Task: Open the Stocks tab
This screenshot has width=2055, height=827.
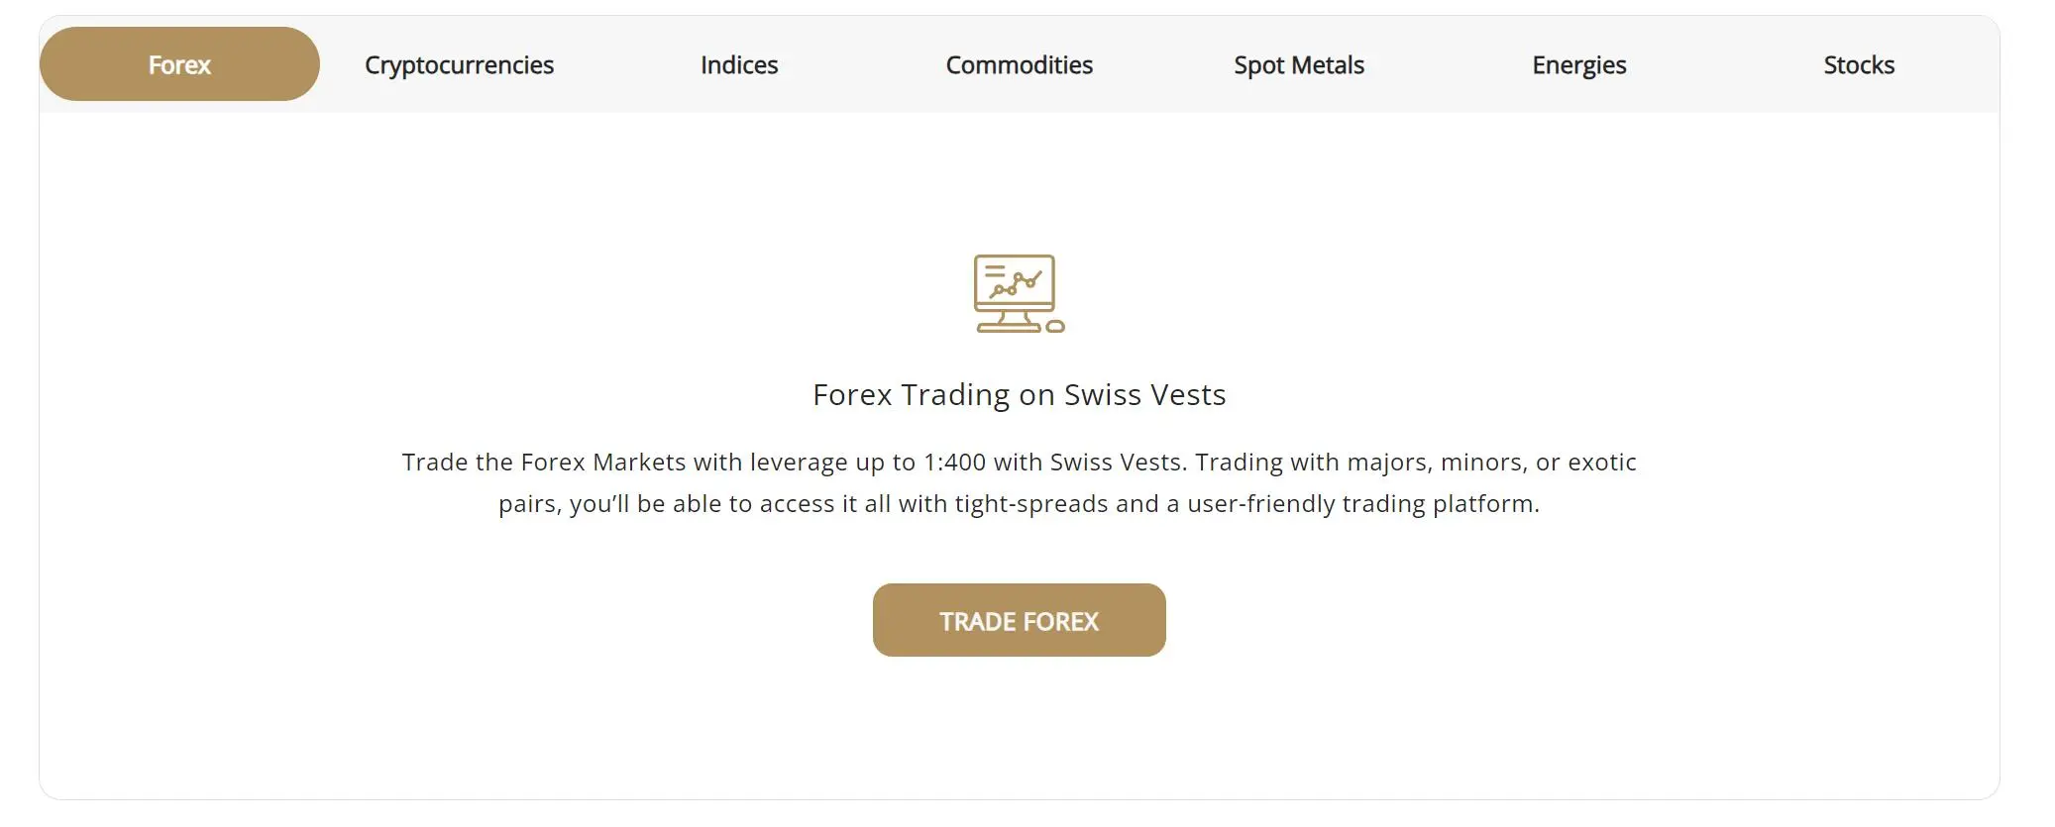Action: (1859, 64)
